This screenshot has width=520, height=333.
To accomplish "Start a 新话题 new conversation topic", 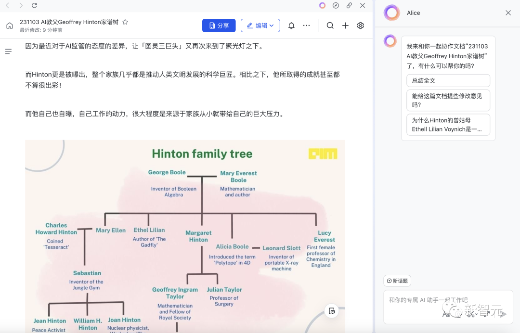I will click(397, 281).
